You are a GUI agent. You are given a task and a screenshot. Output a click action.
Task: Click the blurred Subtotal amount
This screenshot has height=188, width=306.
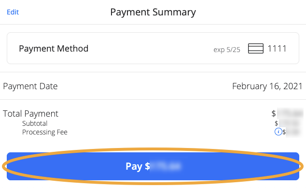[x=290, y=123]
